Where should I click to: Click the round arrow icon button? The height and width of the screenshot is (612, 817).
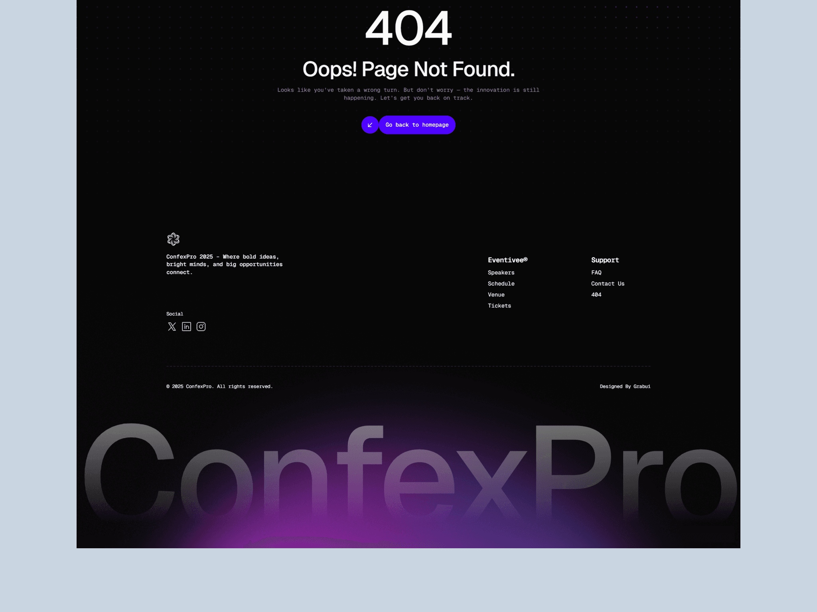point(370,125)
